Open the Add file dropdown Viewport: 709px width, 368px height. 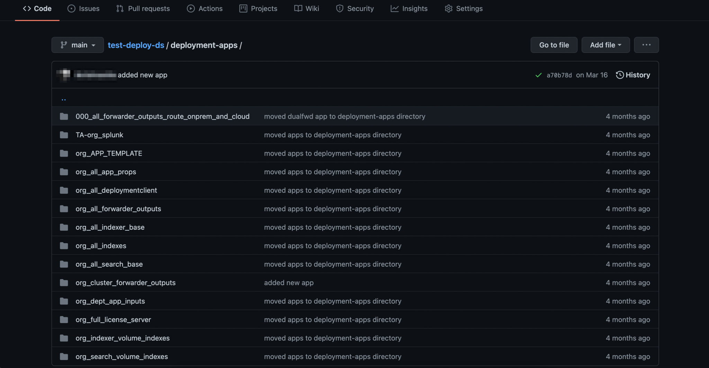[x=605, y=45]
